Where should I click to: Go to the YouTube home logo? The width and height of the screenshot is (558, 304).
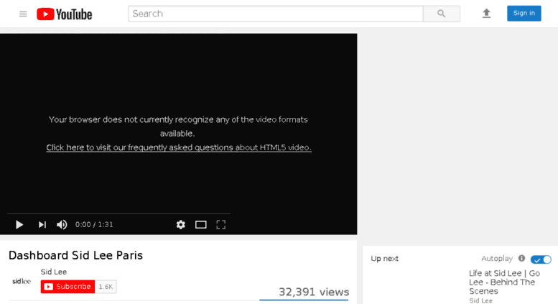pyautogui.click(x=65, y=14)
